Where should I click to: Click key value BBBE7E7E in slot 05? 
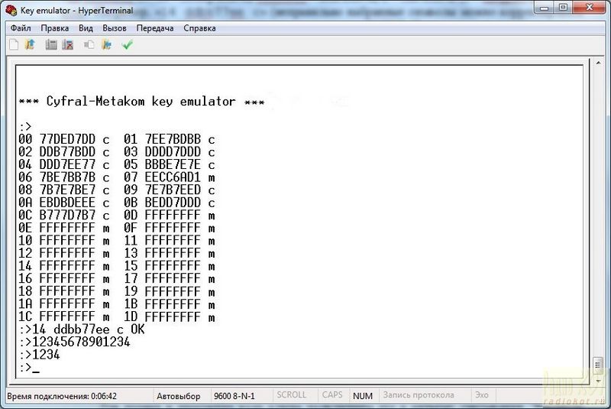click(x=173, y=164)
